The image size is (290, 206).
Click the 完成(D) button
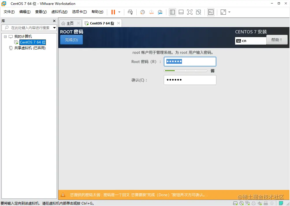click(x=71, y=40)
